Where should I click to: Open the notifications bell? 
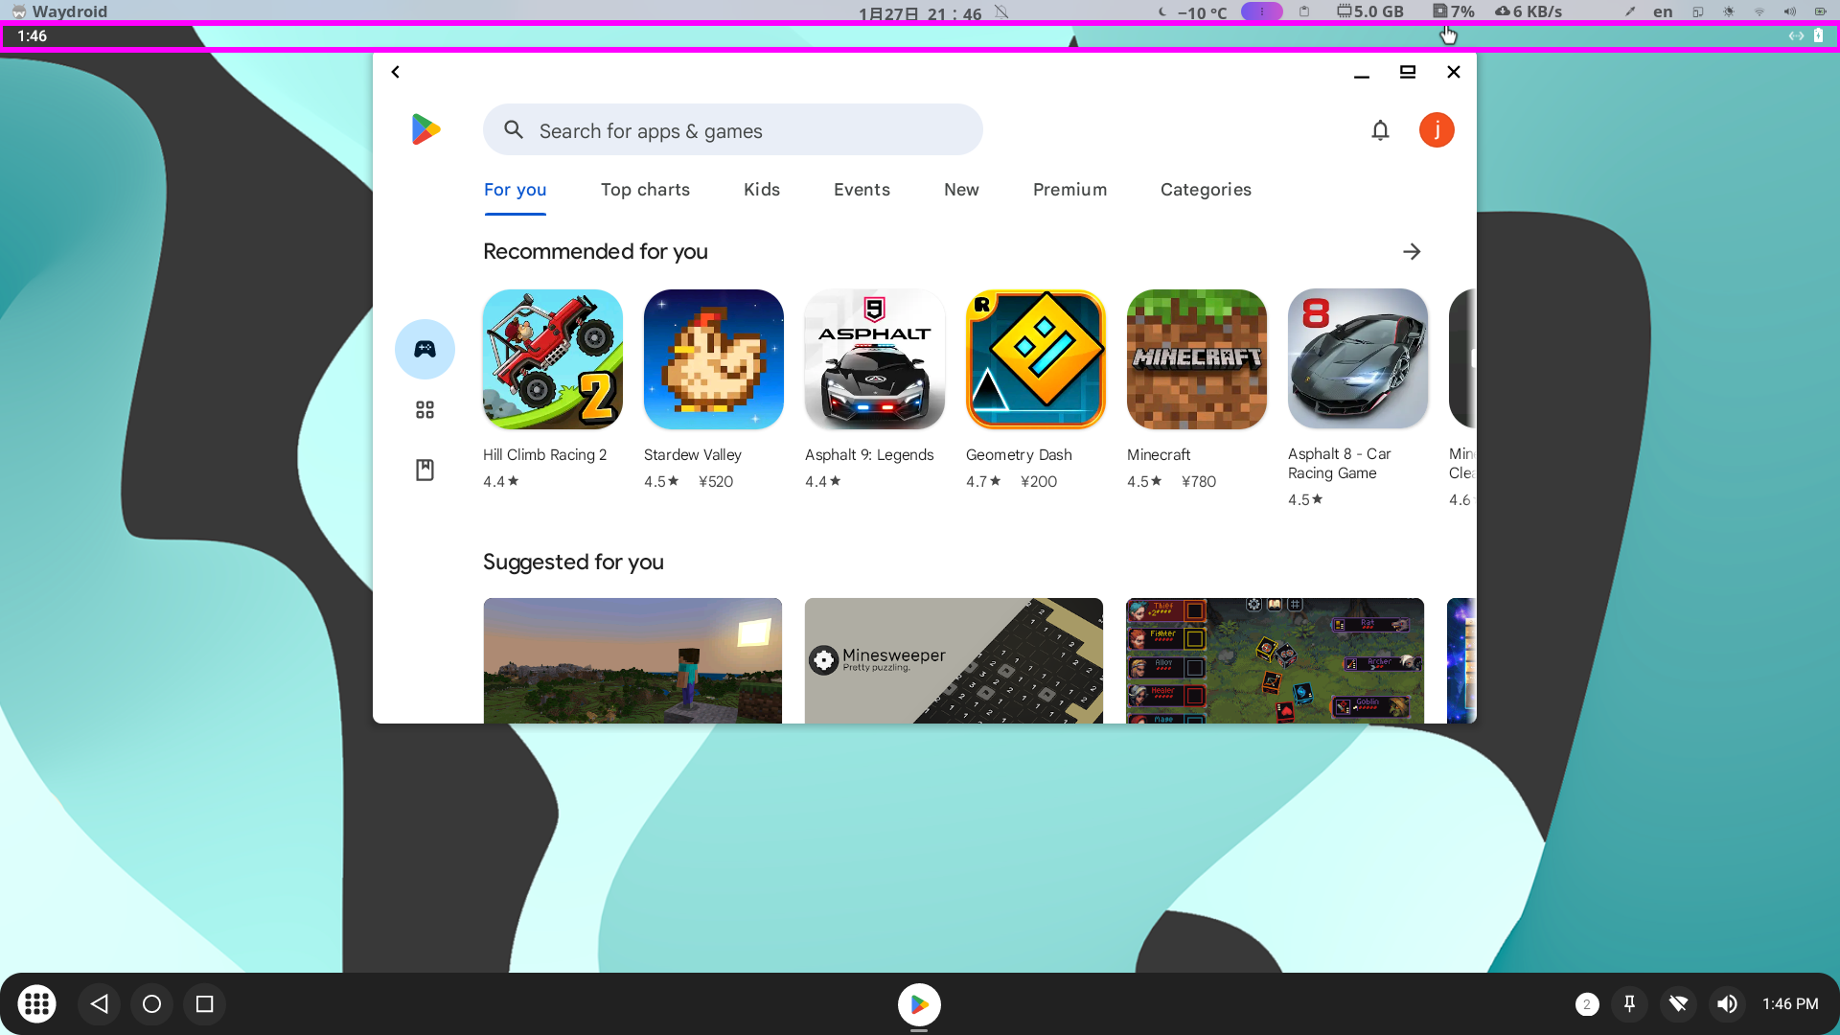pyautogui.click(x=1380, y=130)
